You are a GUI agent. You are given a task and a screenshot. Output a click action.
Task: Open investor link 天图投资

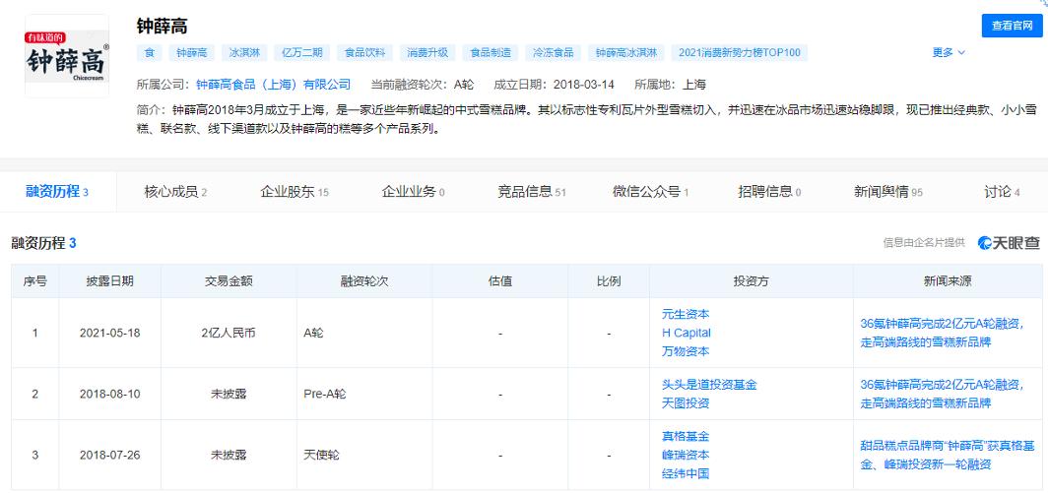coord(686,403)
